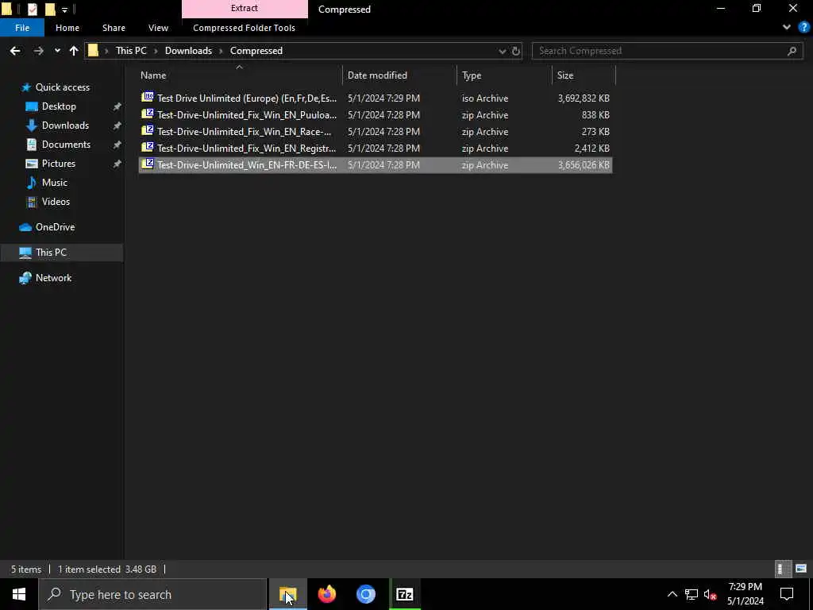Go up one level with Up arrow

point(74,51)
